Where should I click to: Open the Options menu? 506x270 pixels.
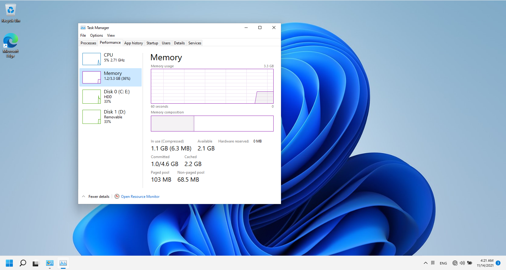[96, 35]
